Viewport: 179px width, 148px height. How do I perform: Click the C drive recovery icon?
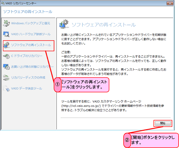6,56
